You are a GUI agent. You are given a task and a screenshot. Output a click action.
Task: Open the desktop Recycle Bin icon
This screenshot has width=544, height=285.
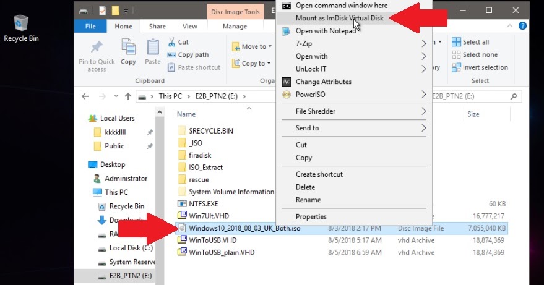21,28
